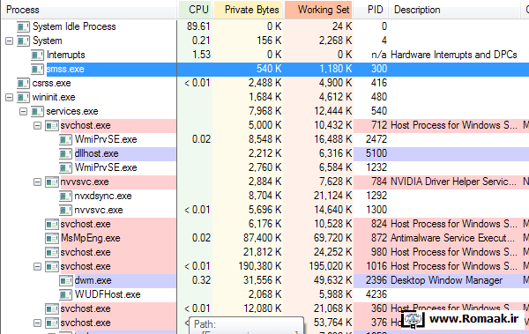Click the icon of svchost.exe PID 712
The width and height of the screenshot is (529, 334).
coord(52,125)
